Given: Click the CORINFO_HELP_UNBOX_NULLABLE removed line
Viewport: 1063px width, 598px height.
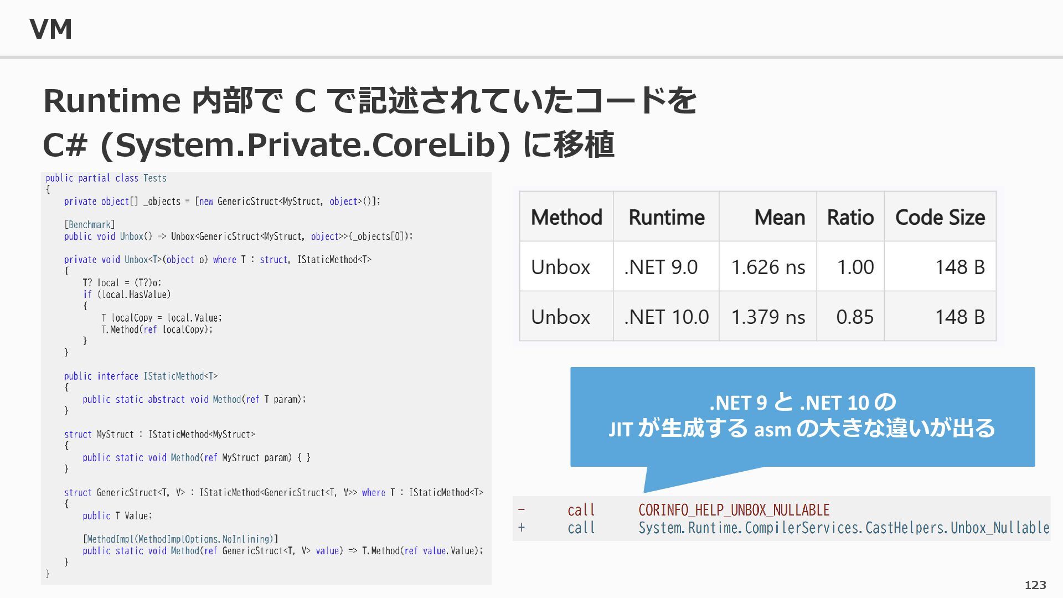Looking at the screenshot, I should click(x=734, y=510).
